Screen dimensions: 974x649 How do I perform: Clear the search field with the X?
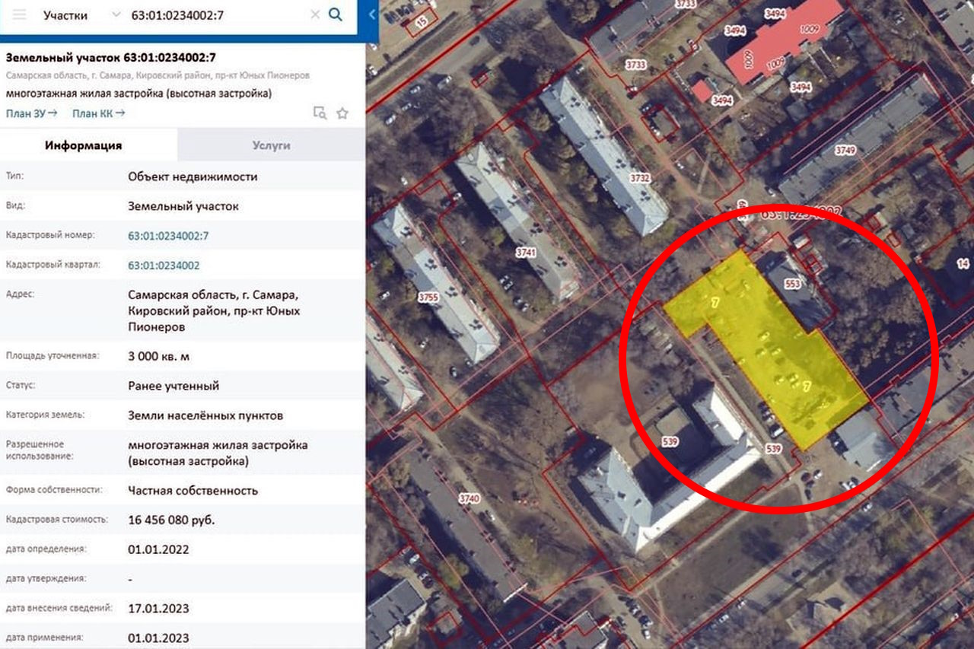click(315, 15)
